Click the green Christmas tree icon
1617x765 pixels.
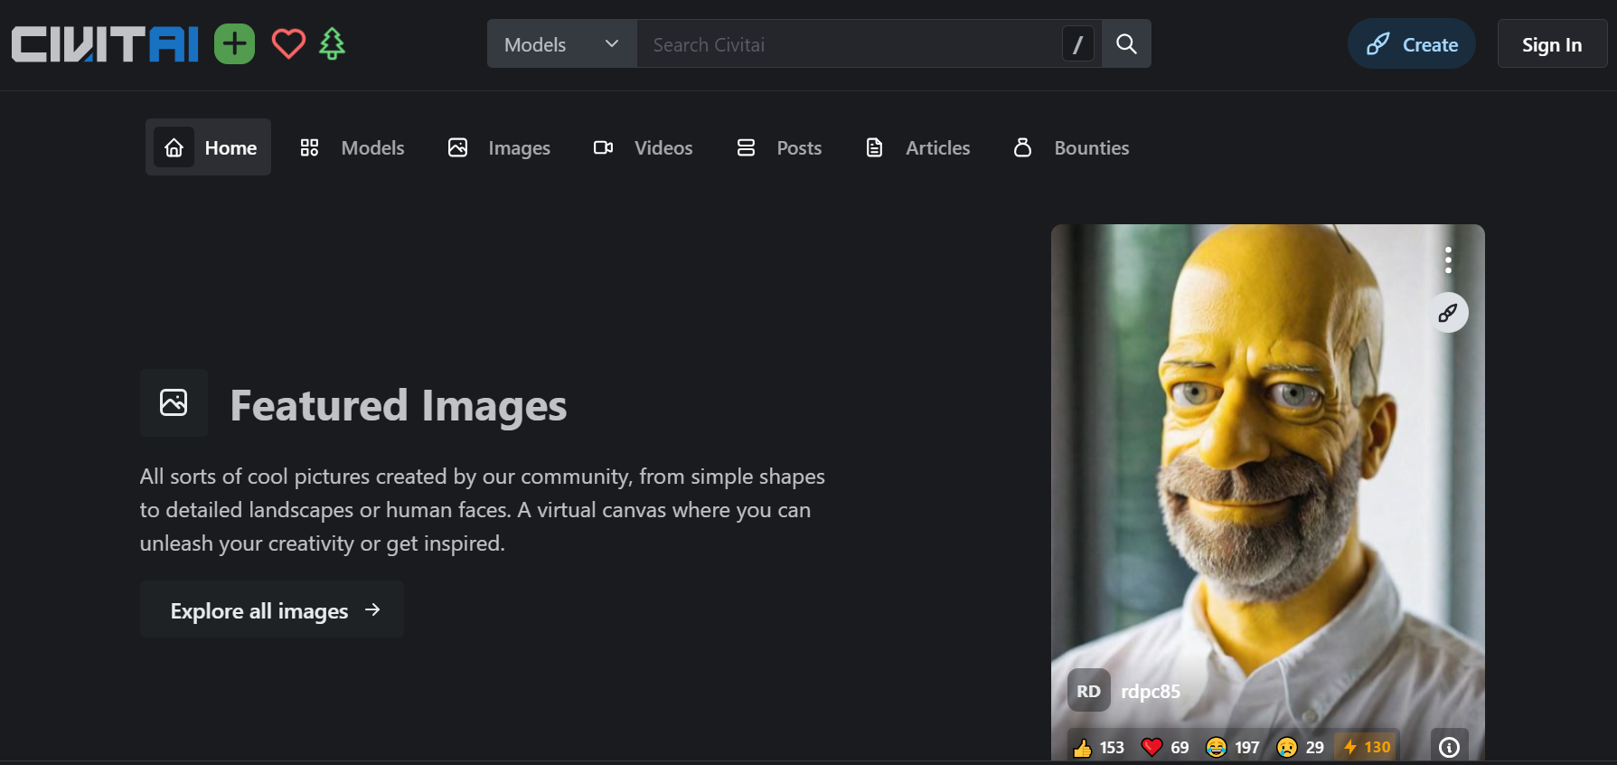pos(333,44)
